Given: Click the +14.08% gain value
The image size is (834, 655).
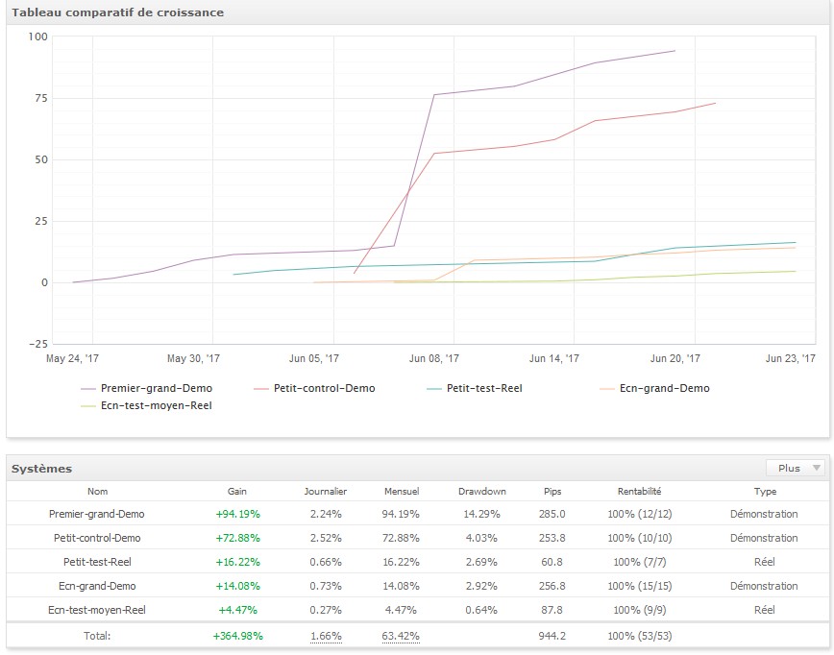Looking at the screenshot, I should [x=237, y=586].
